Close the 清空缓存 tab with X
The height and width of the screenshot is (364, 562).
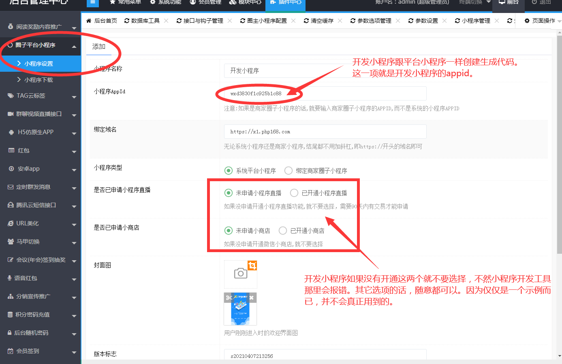click(340, 21)
